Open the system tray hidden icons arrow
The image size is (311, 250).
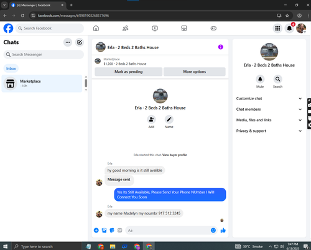click(270, 246)
